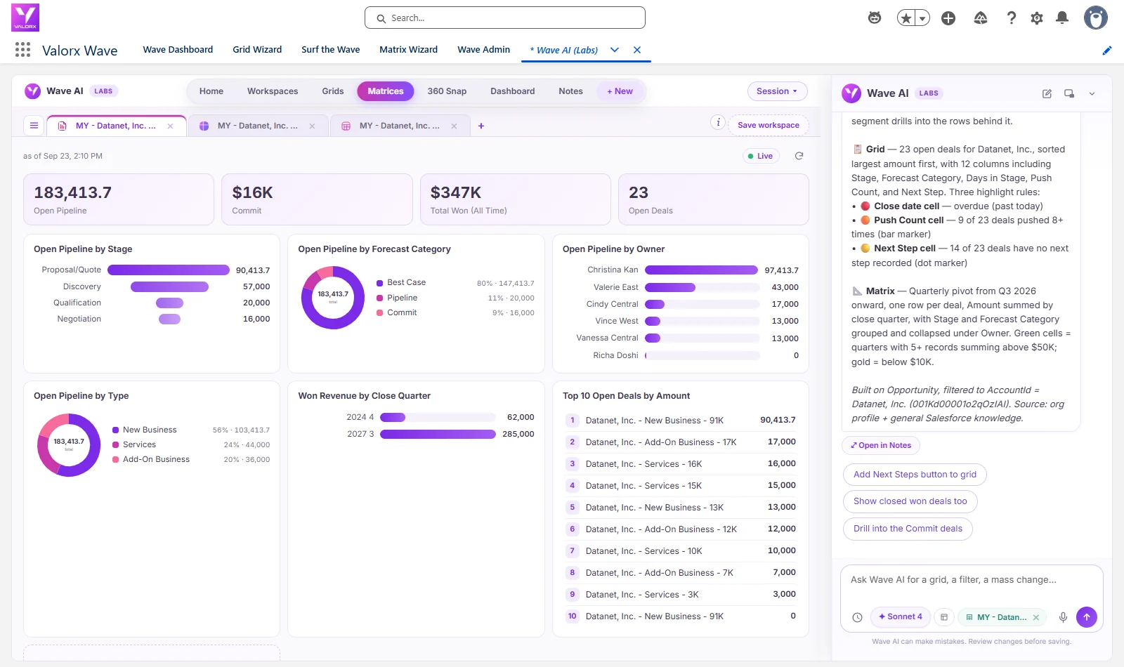
Task: Open the help question mark icon
Action: tap(1011, 18)
